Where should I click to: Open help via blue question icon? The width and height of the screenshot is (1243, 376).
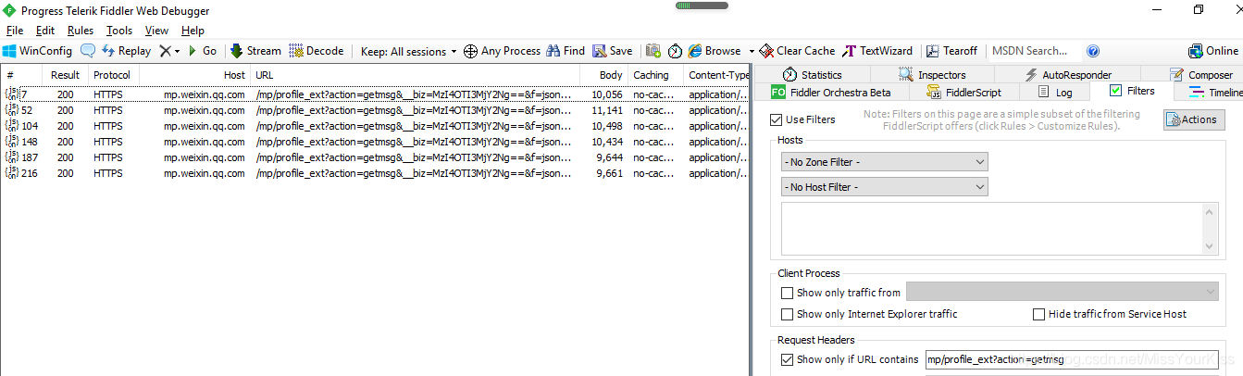tap(1093, 51)
